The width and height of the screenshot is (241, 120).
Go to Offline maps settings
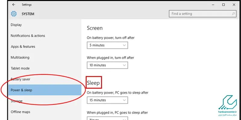(x=20, y=112)
